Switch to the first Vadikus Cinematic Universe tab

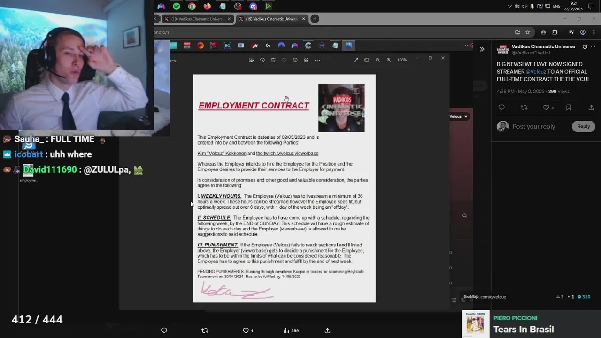pos(197,19)
